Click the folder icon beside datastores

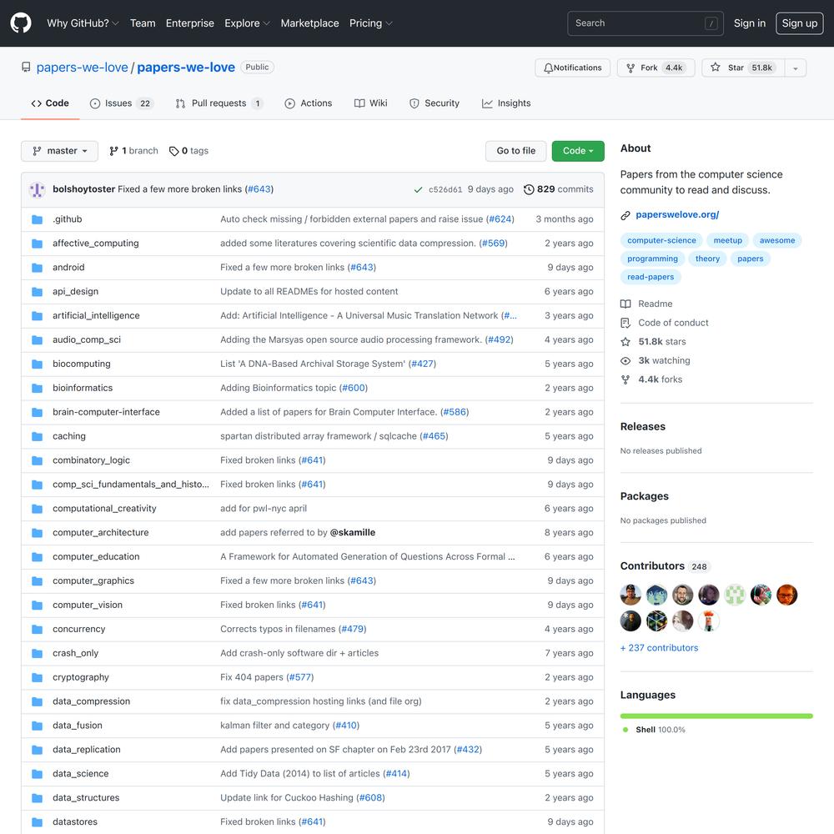click(x=38, y=822)
